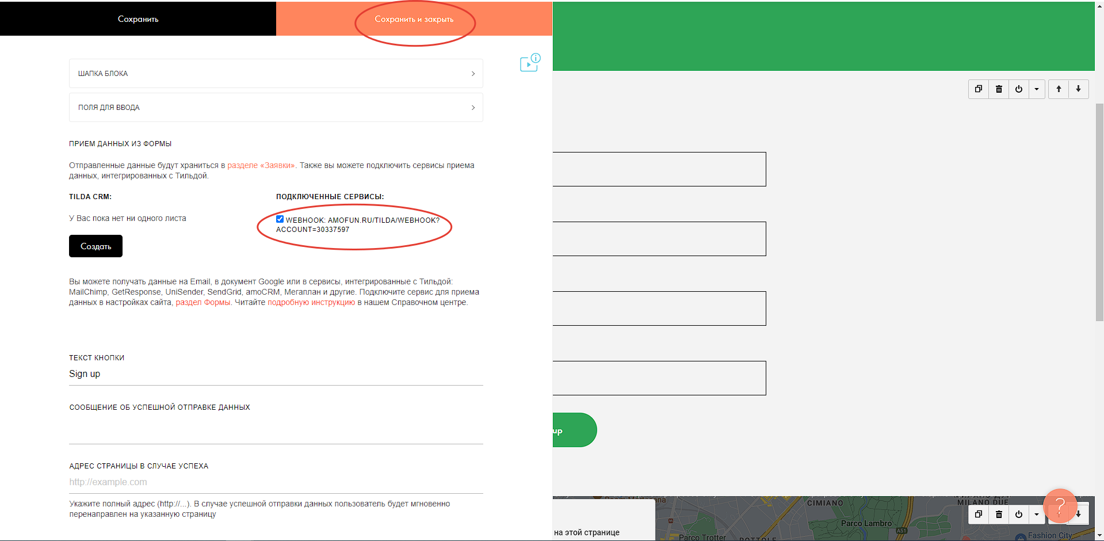The image size is (1104, 541).
Task: Move the form block up
Action: [1059, 89]
